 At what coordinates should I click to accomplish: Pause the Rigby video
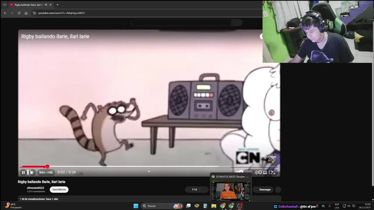23,172
